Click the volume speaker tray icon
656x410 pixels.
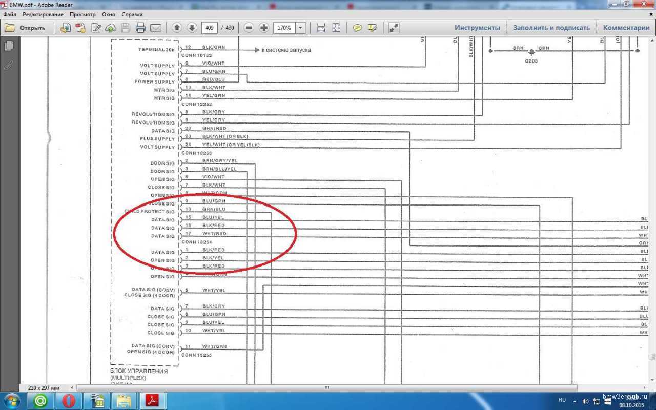click(586, 400)
